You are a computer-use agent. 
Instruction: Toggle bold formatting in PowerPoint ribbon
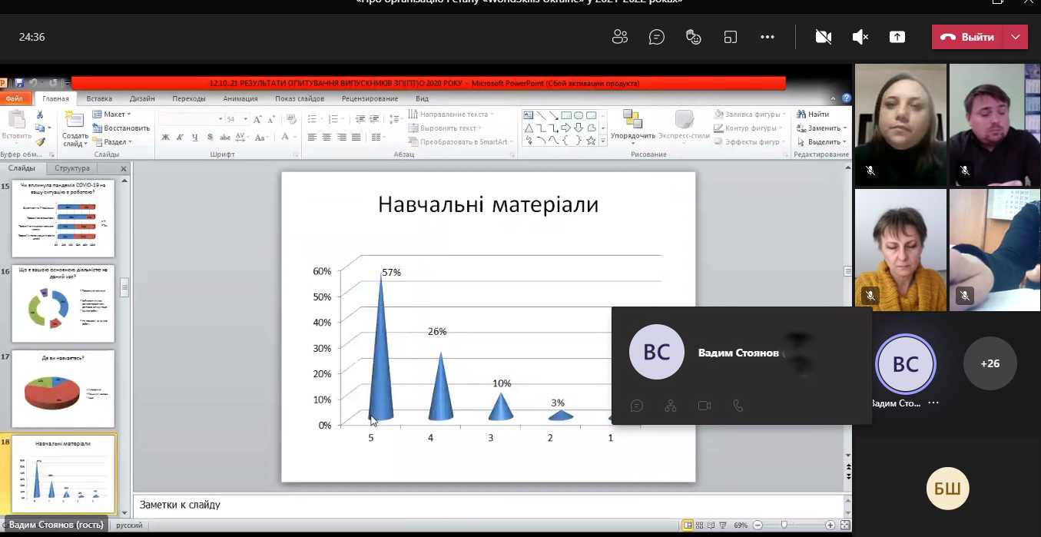[x=165, y=138]
